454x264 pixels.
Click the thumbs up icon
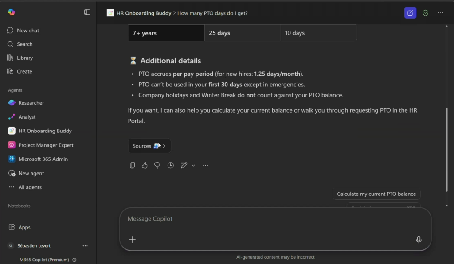click(145, 165)
